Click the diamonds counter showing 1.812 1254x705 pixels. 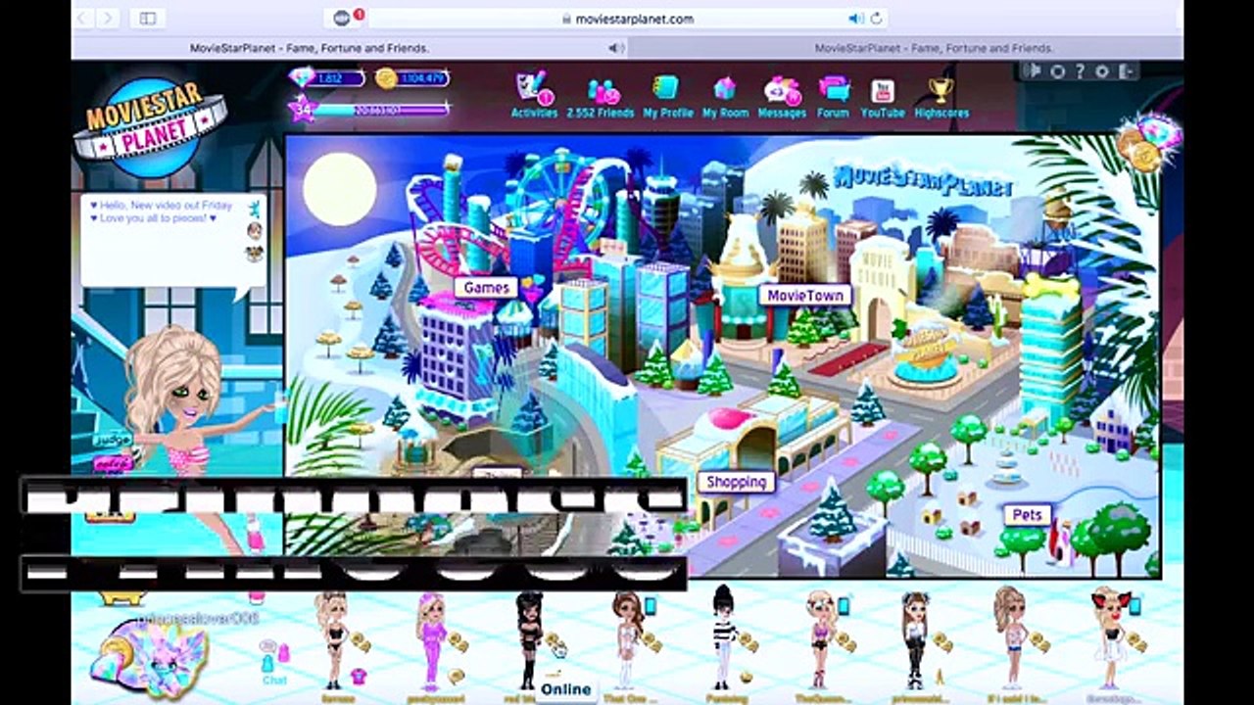(x=327, y=78)
